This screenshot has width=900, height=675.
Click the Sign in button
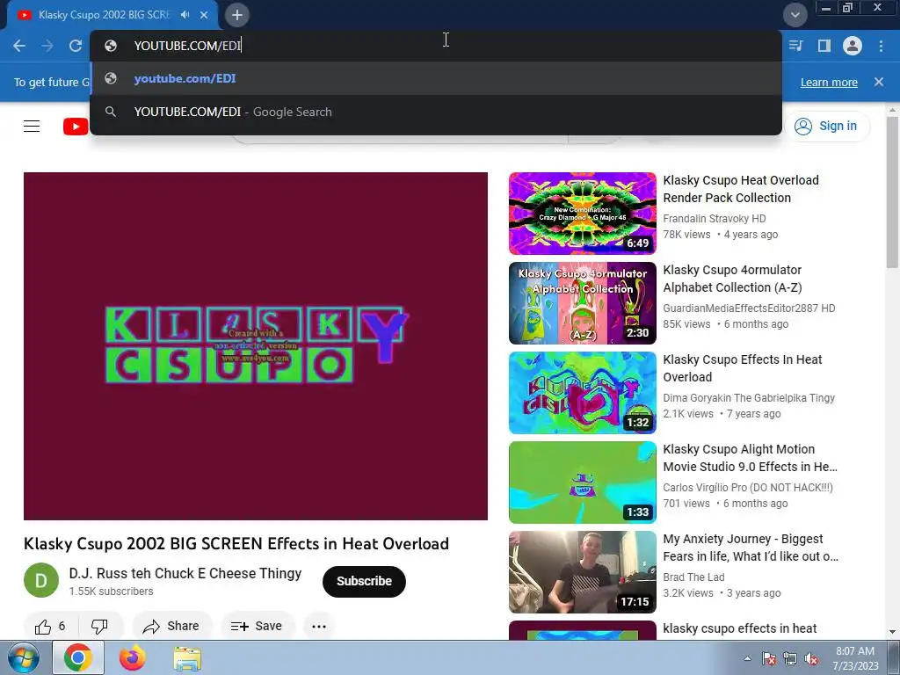tap(827, 127)
